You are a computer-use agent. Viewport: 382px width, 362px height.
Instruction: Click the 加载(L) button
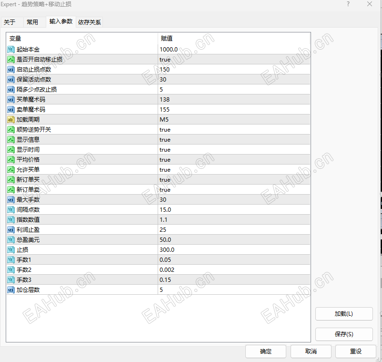(x=344, y=314)
